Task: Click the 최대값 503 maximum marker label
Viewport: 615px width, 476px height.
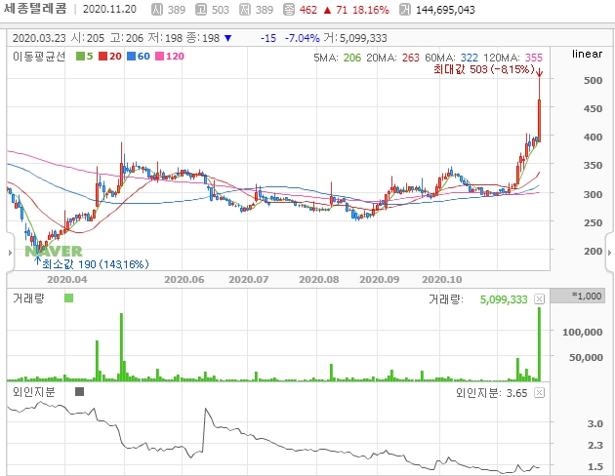Action: pos(483,69)
